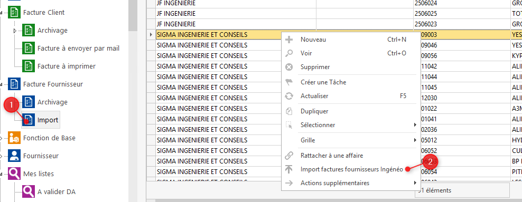Open the Actions supplémentaires submenu arrow
The width and height of the screenshot is (522, 202).
[415, 183]
